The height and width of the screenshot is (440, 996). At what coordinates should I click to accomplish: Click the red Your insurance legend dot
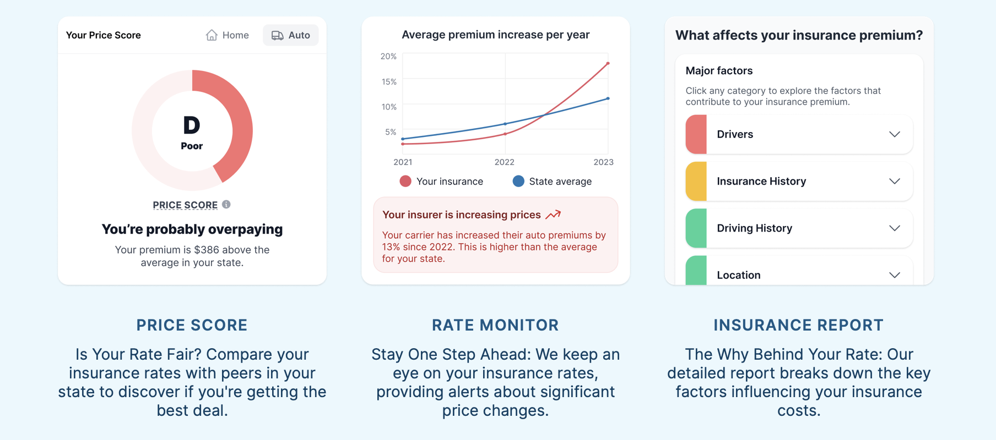[405, 182]
